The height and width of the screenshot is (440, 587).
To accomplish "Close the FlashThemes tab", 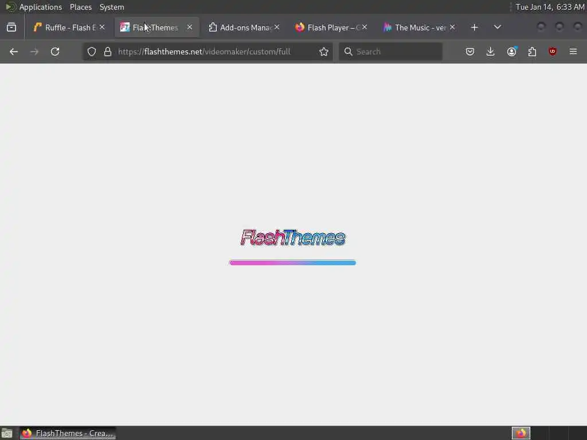I will (190, 27).
